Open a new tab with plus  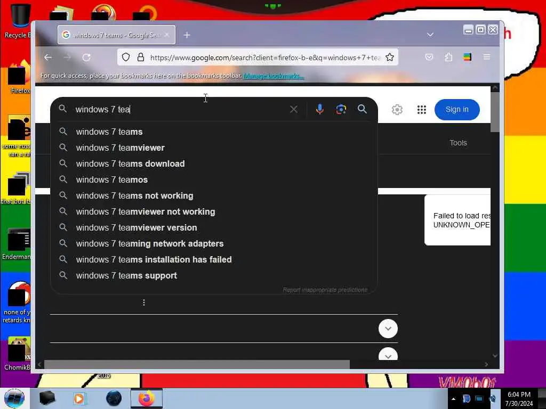(x=187, y=35)
